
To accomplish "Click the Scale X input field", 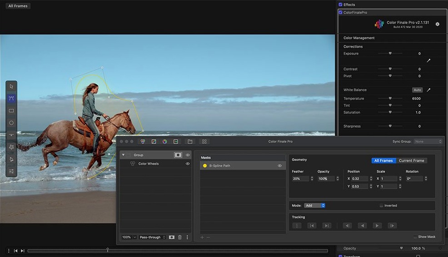I will point(388,178).
